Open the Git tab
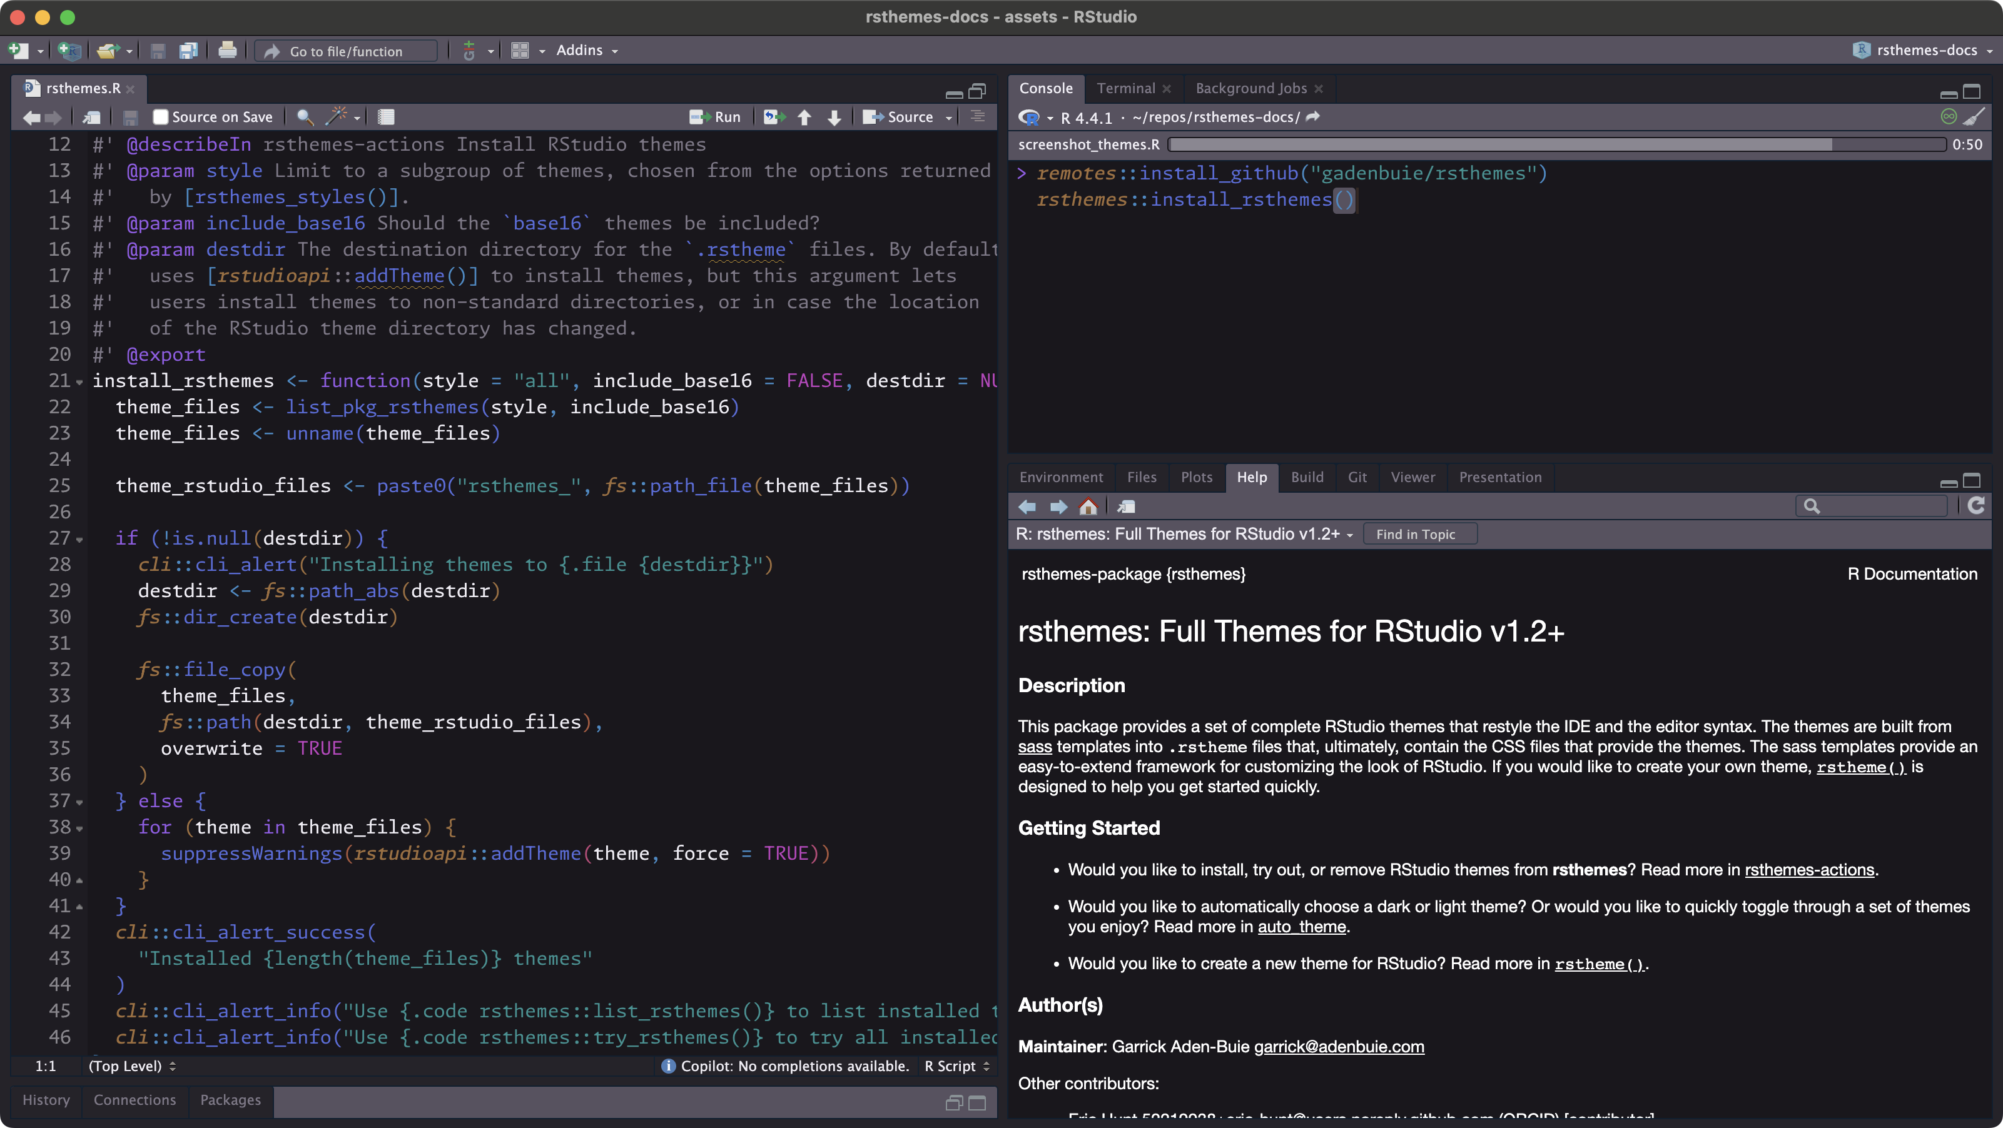 click(x=1357, y=477)
